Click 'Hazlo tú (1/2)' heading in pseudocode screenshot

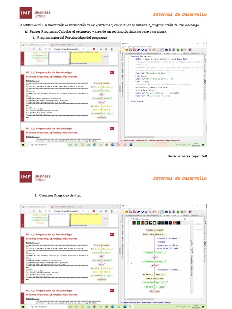tap(33, 80)
